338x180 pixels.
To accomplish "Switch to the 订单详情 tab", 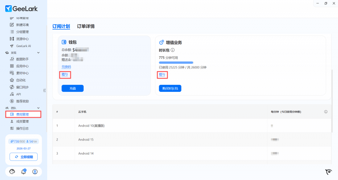I will click(86, 26).
